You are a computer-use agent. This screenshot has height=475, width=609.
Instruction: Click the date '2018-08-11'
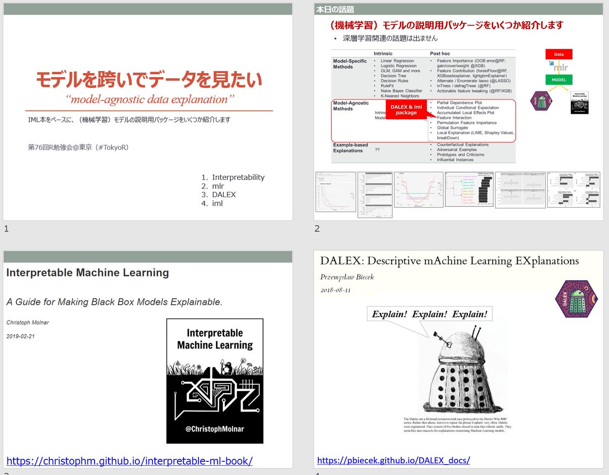tap(335, 290)
